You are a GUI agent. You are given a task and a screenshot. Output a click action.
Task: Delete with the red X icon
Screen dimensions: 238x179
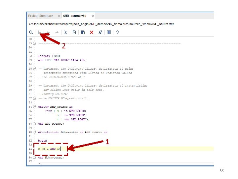(x=92, y=32)
